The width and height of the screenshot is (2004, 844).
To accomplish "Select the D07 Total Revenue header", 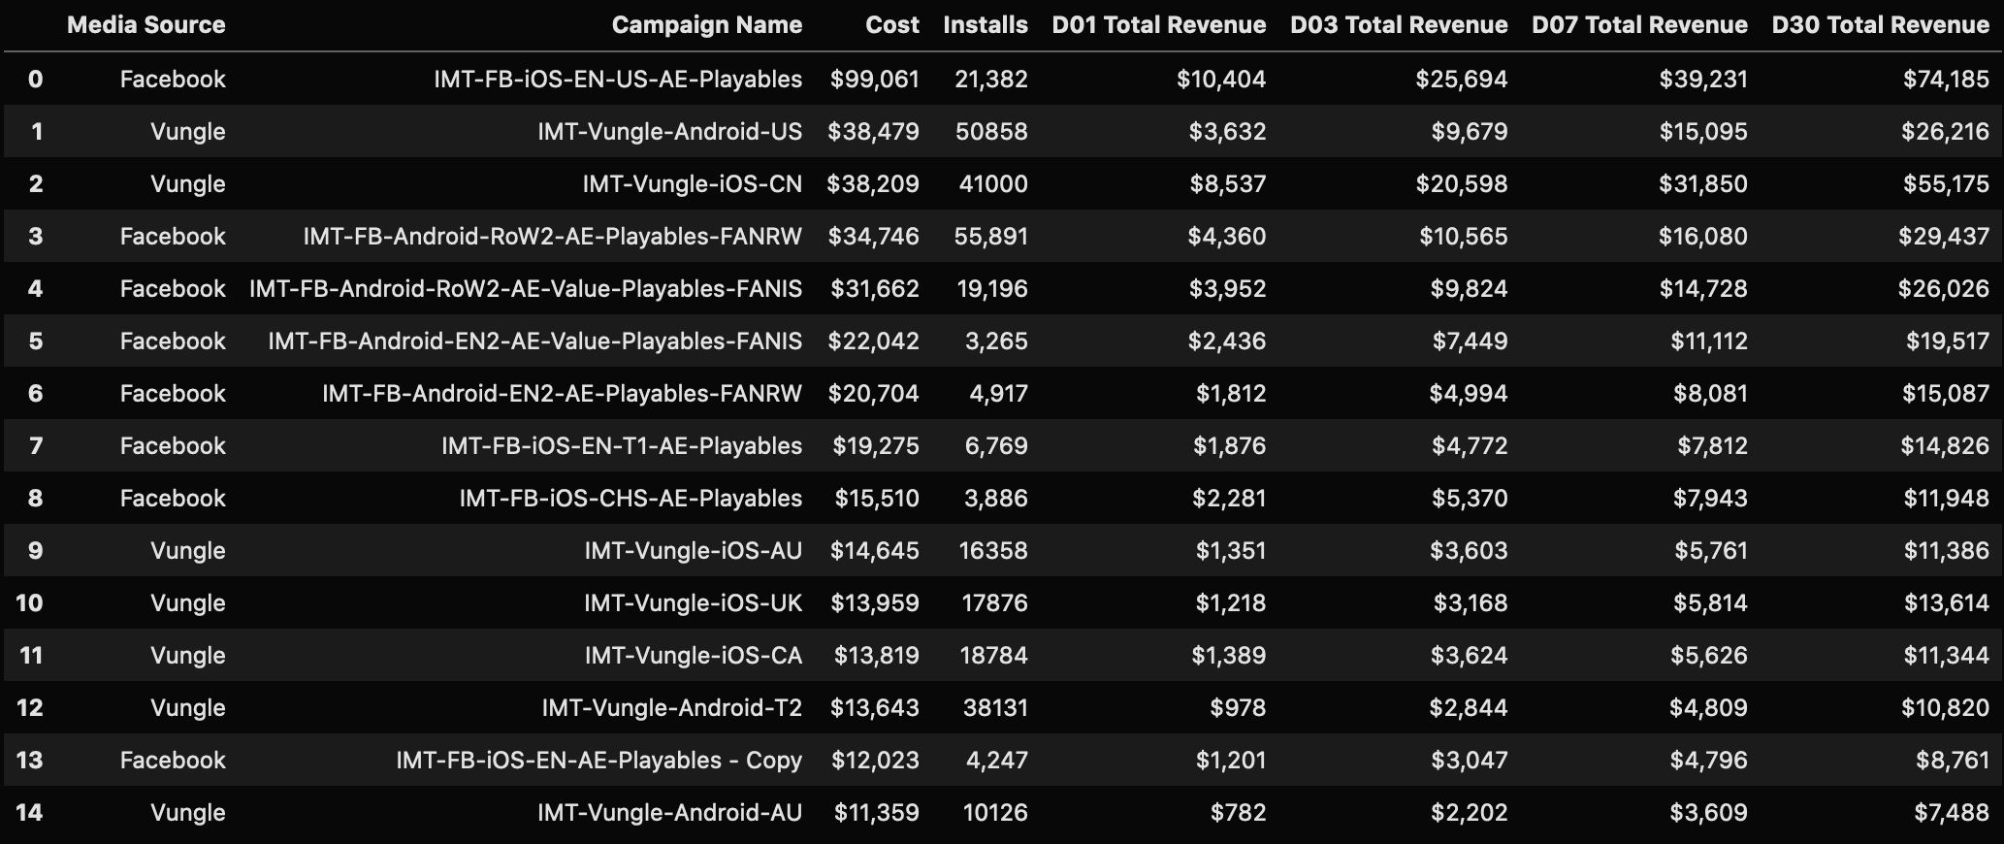I will 1638,25.
